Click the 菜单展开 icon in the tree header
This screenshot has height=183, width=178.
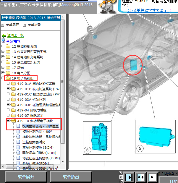2,25
